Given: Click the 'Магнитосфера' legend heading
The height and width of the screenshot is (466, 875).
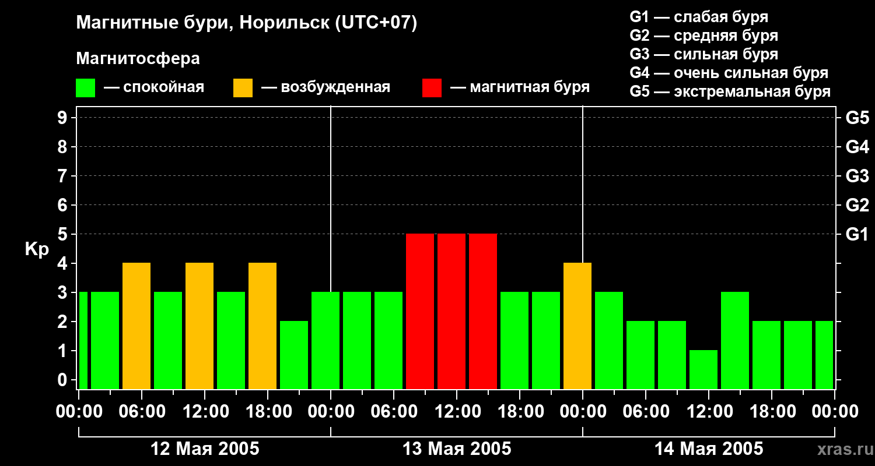Looking at the screenshot, I should click(138, 59).
